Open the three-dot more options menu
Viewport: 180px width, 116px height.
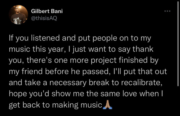[x=167, y=11]
